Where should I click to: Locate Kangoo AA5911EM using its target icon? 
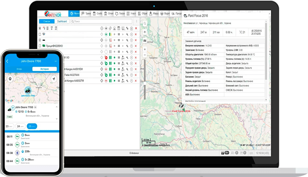[x=102, y=69]
